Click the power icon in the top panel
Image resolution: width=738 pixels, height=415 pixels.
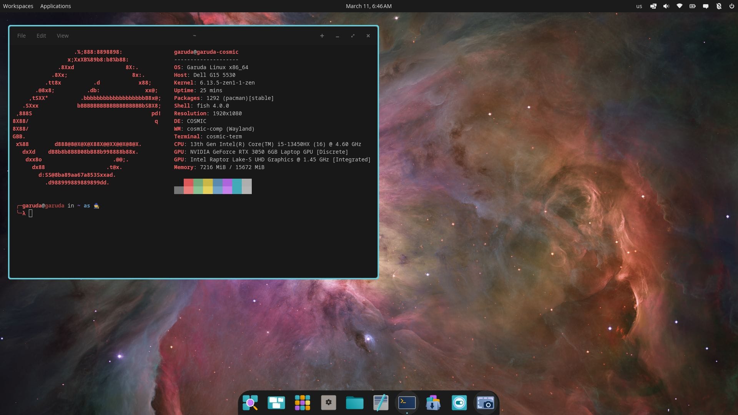tap(731, 6)
